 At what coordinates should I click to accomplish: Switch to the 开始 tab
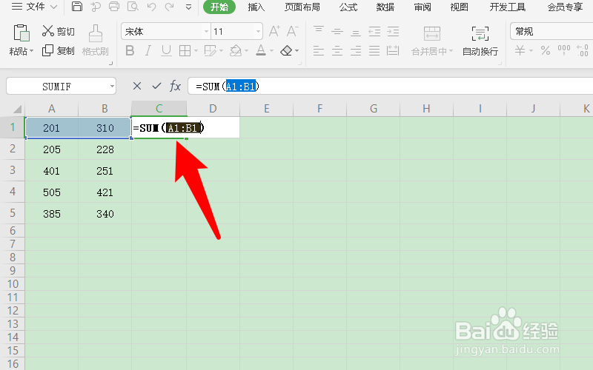tap(219, 7)
